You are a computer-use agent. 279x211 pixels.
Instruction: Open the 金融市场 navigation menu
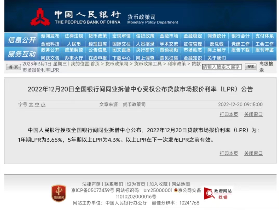[x=168, y=36]
